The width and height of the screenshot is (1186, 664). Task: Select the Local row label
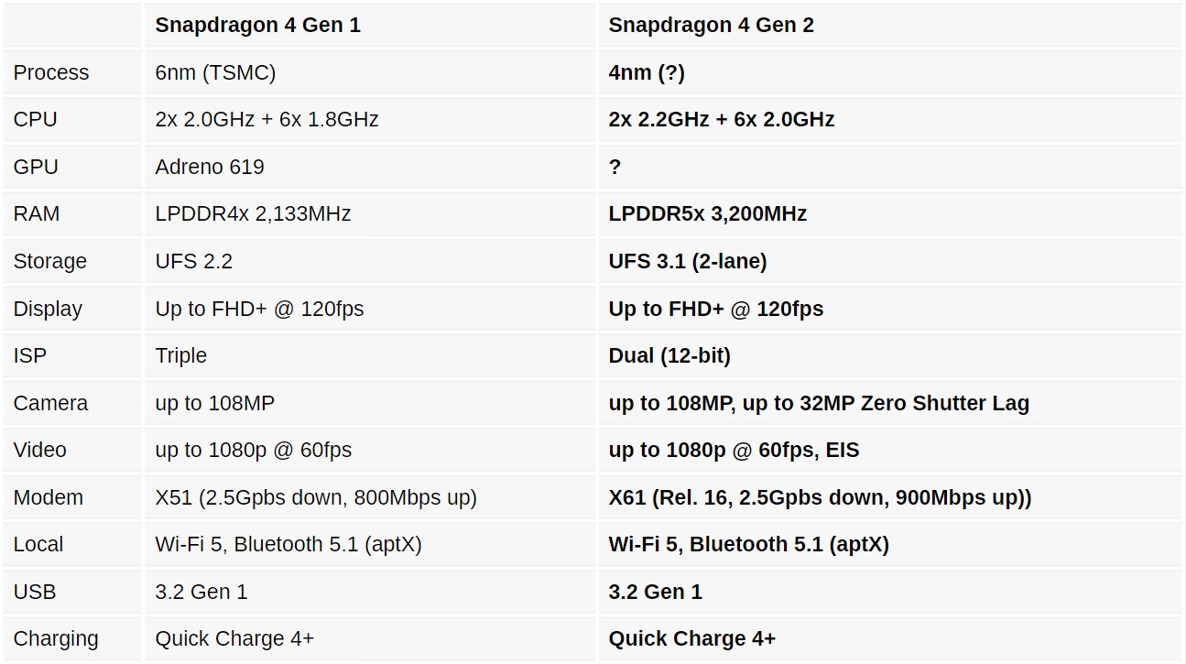38,545
